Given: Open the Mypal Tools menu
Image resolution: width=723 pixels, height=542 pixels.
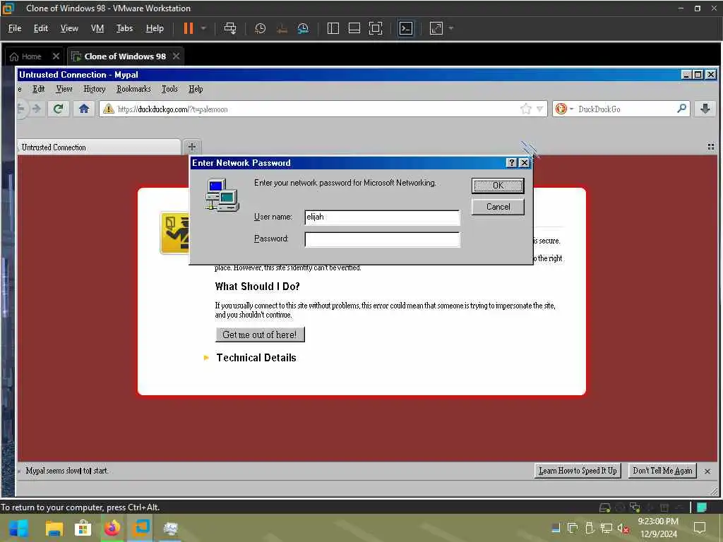Looking at the screenshot, I should [x=169, y=89].
